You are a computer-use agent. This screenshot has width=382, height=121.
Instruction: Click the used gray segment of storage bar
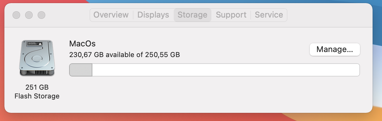point(81,70)
